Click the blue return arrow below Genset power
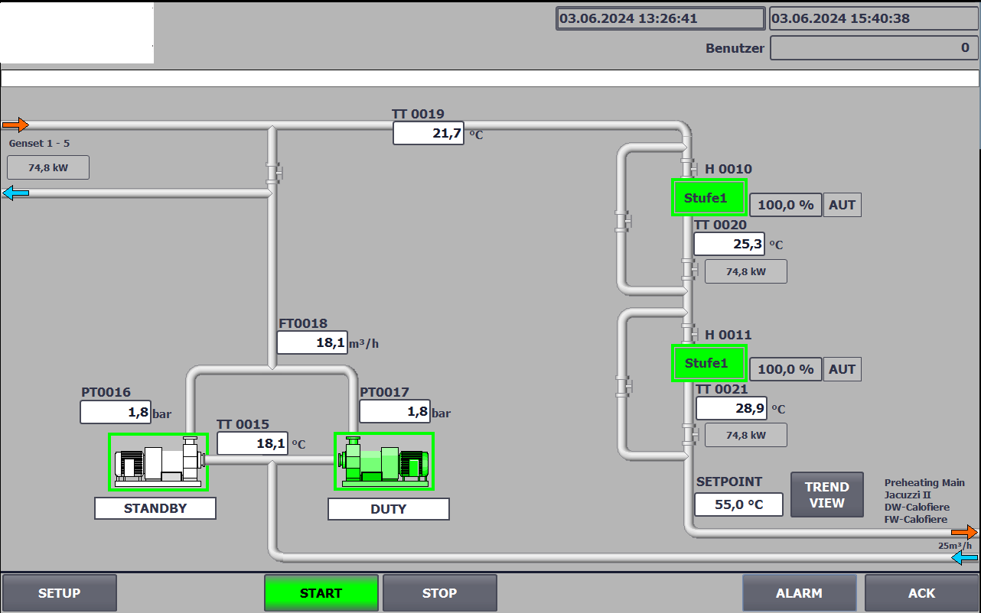The image size is (981, 613). tap(15, 193)
